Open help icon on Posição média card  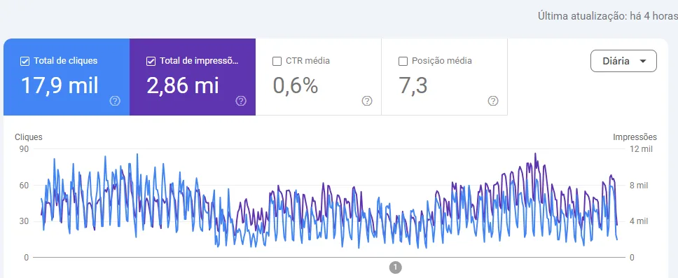[492, 101]
